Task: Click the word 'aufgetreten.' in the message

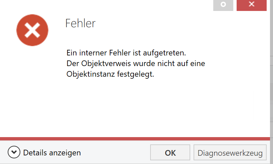Action: coord(165,53)
